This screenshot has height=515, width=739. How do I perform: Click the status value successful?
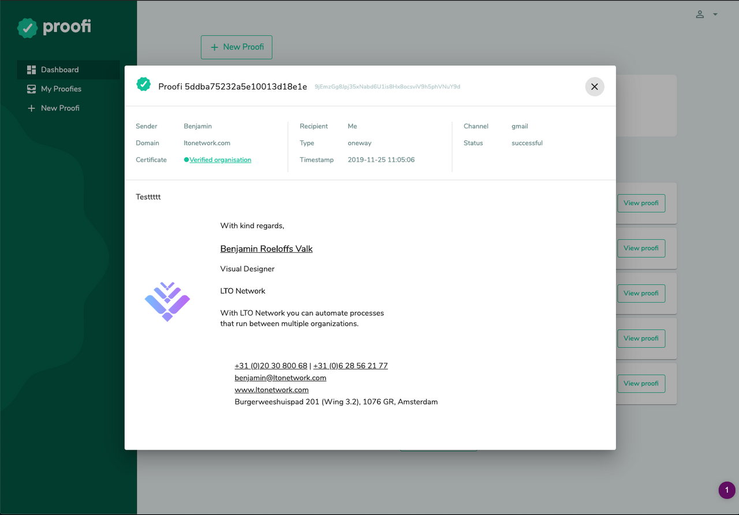coord(527,143)
